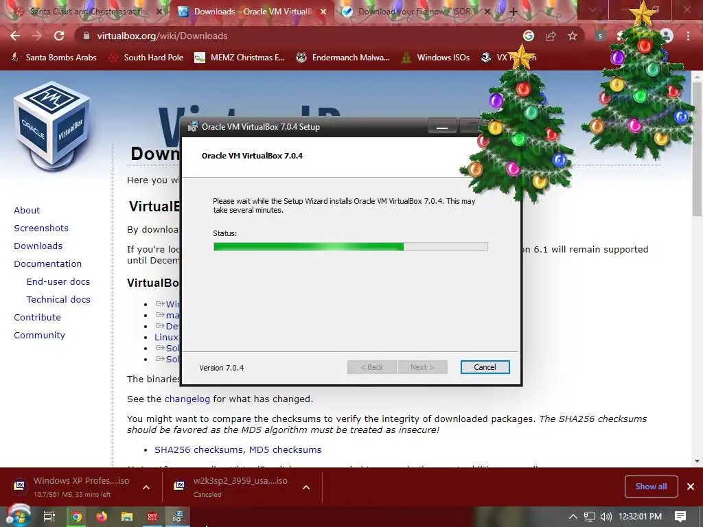
Task: Open Technical docs link
Action: point(58,299)
